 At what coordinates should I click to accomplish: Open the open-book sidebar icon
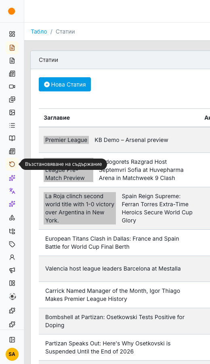pyautogui.click(x=12, y=138)
